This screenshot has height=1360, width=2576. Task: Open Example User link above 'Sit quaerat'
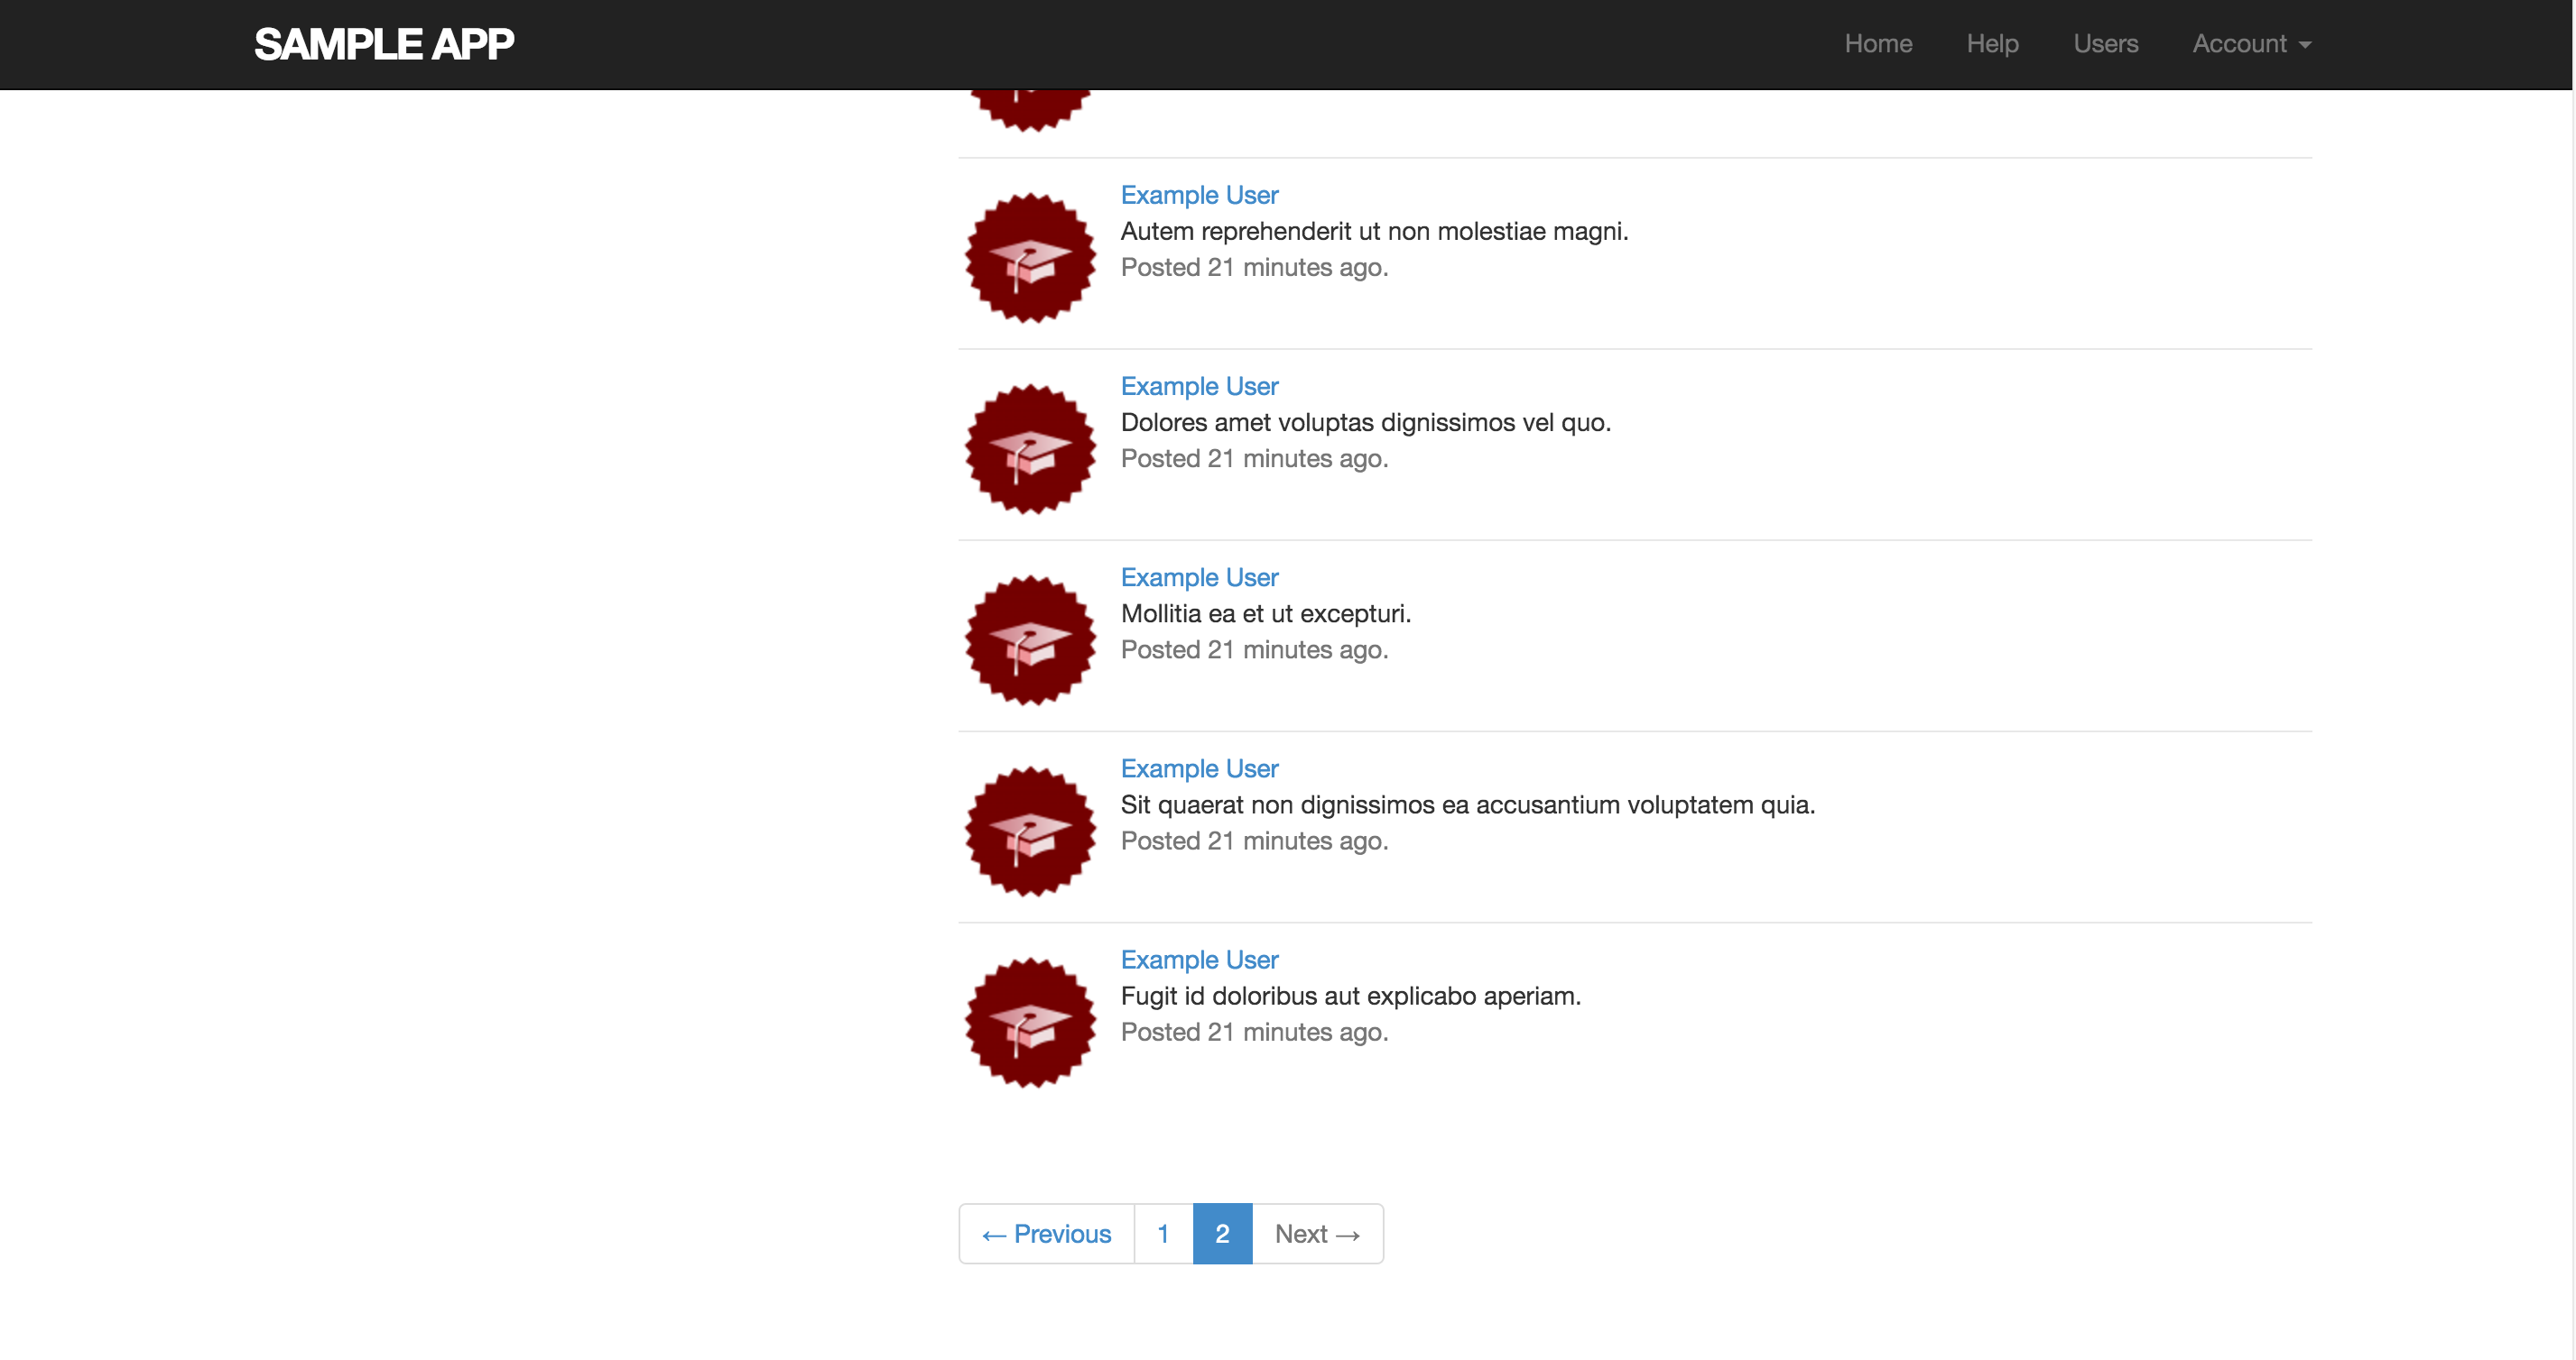coord(1198,768)
